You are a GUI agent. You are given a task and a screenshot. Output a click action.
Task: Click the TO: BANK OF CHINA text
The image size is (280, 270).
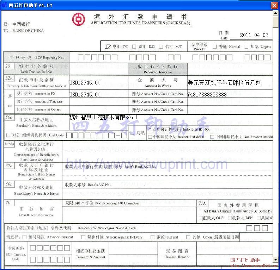(23, 31)
